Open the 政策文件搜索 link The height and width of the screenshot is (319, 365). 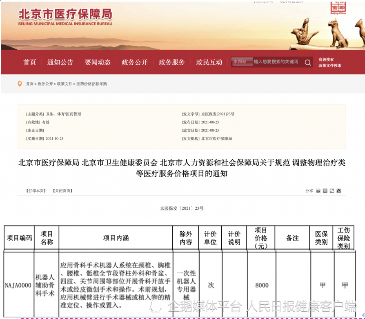tap(330, 66)
